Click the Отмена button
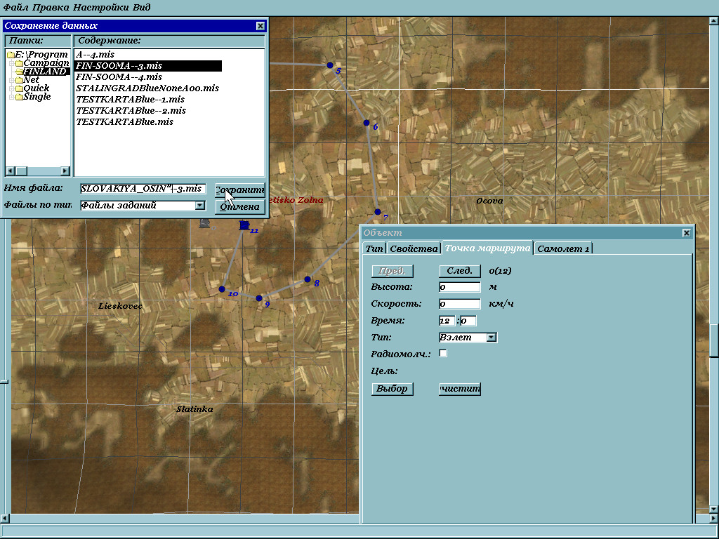719x539 pixels. [x=240, y=207]
